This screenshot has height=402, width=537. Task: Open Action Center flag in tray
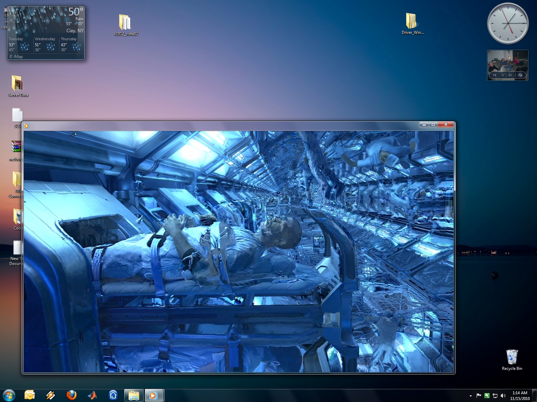[x=479, y=396]
